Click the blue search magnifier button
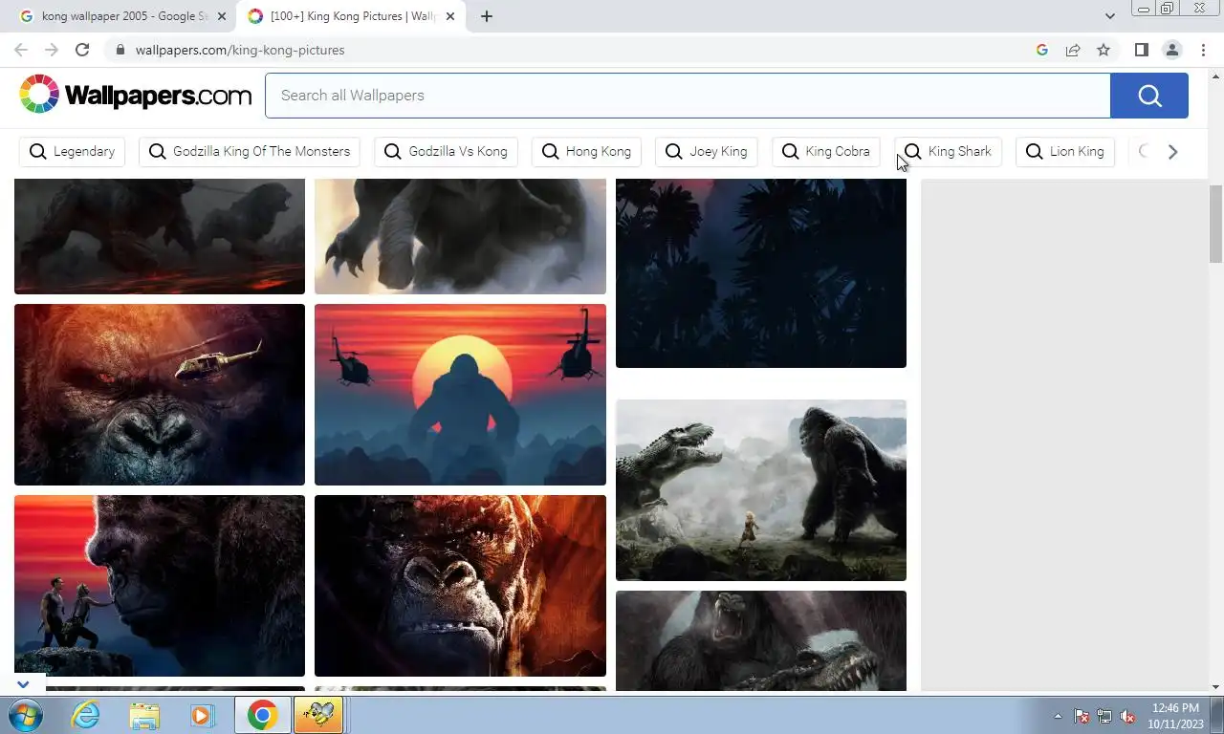Image resolution: width=1224 pixels, height=734 pixels. click(1149, 96)
